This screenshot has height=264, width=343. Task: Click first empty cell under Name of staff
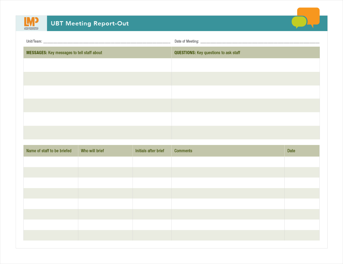click(51, 162)
